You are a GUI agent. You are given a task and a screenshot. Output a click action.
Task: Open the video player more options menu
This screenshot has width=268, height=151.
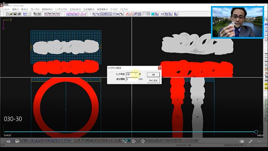coord(259,141)
